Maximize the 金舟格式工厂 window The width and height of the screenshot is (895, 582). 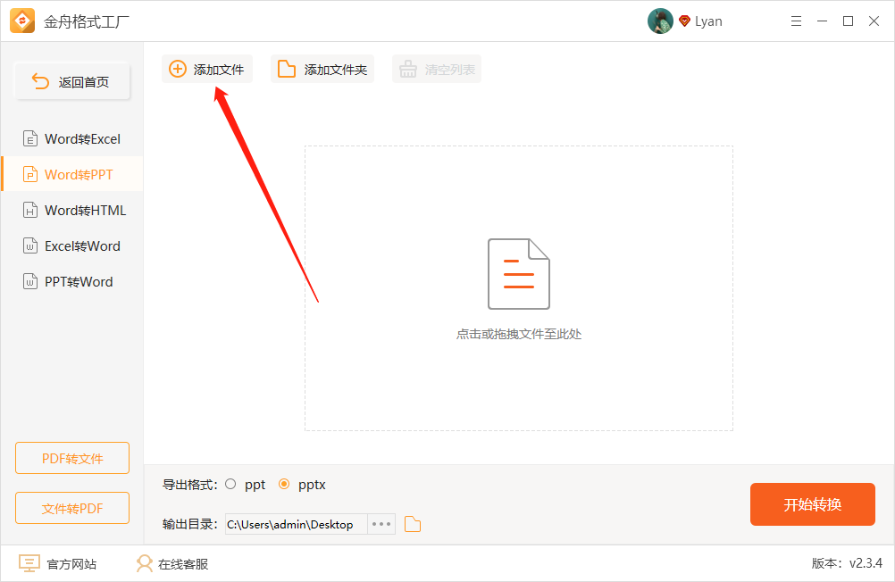(x=848, y=21)
